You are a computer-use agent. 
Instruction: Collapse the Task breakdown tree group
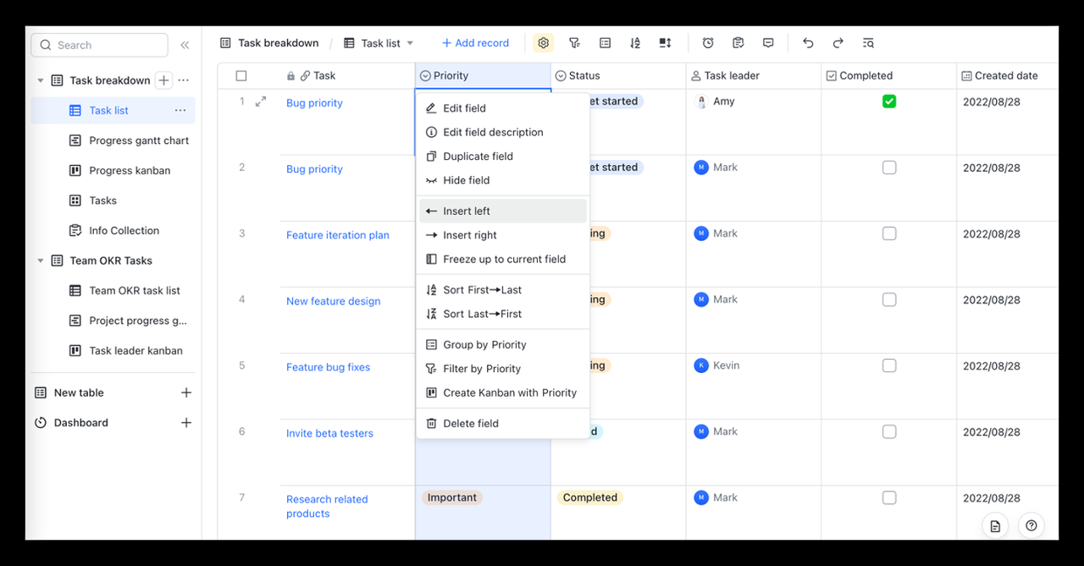click(x=40, y=80)
